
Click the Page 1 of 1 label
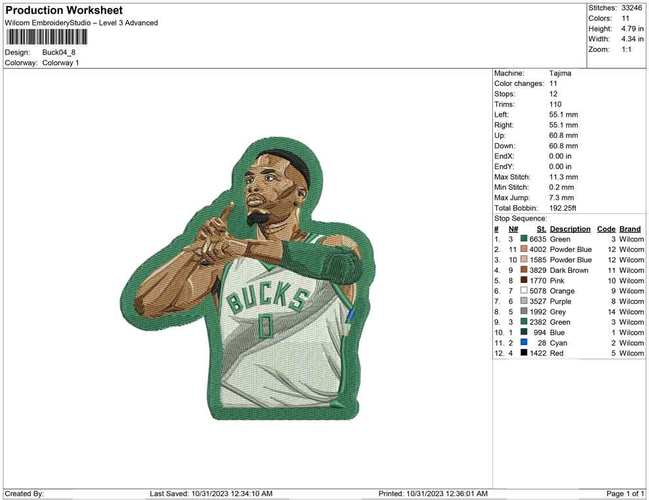(x=625, y=493)
